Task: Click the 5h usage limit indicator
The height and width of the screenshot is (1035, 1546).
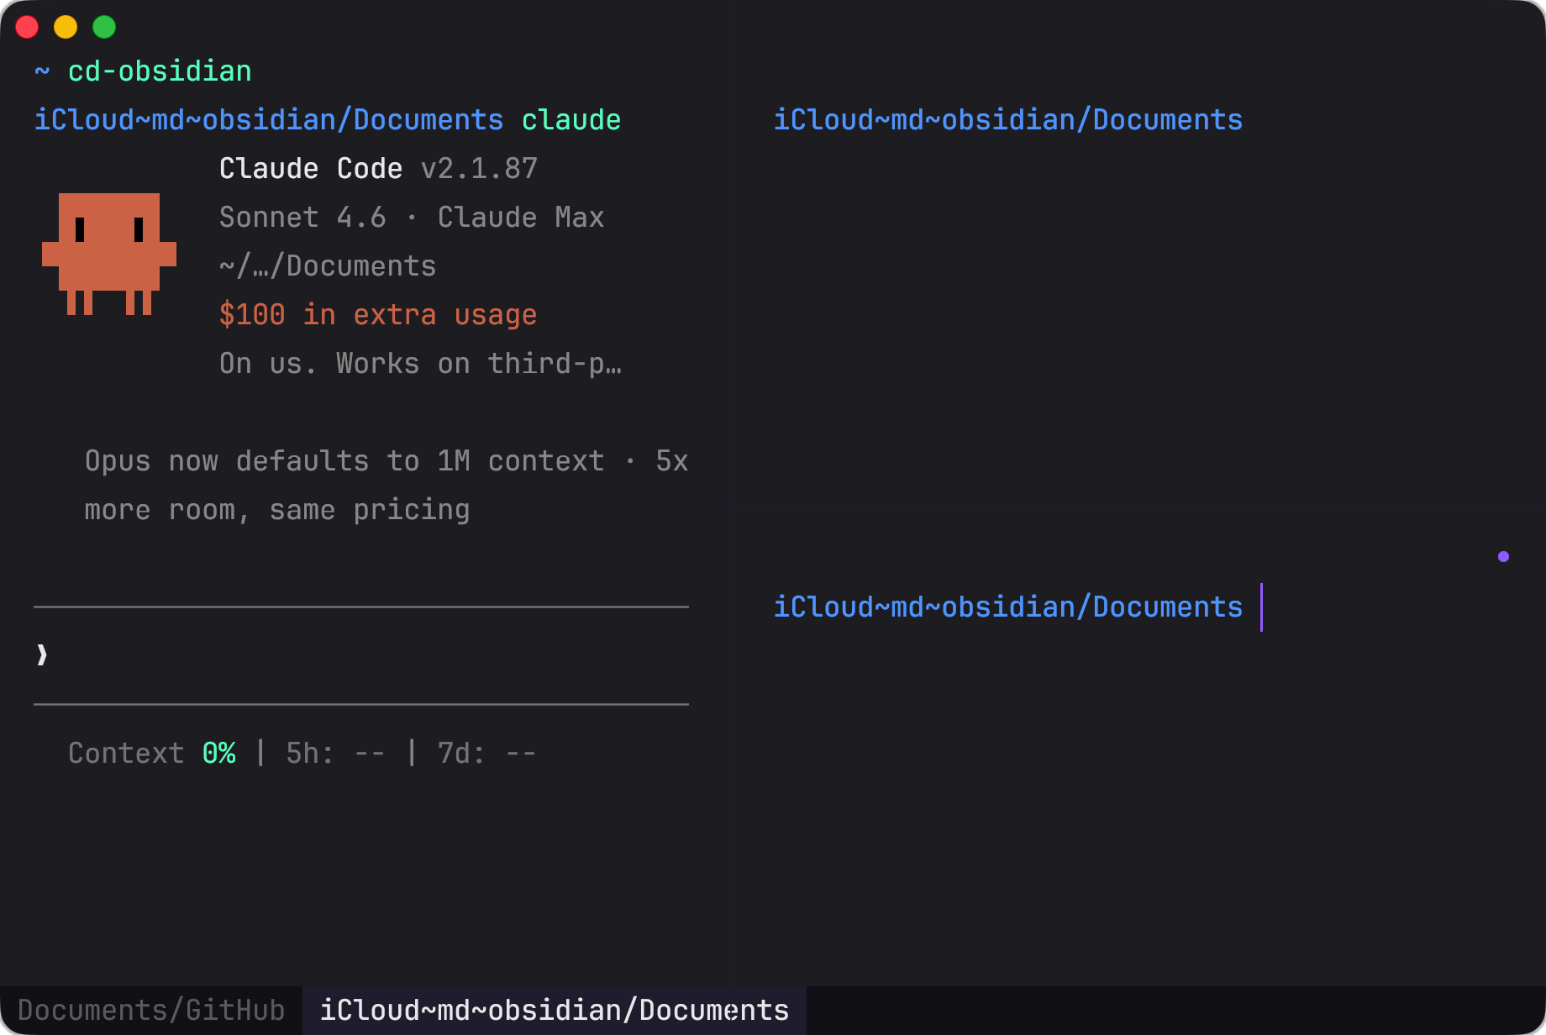Action: click(x=335, y=754)
